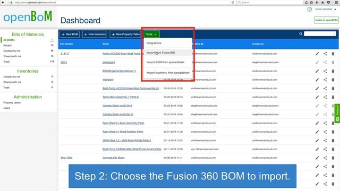Click the browser back arrow
The width and height of the screenshot is (340, 191).
(x=3, y=2)
